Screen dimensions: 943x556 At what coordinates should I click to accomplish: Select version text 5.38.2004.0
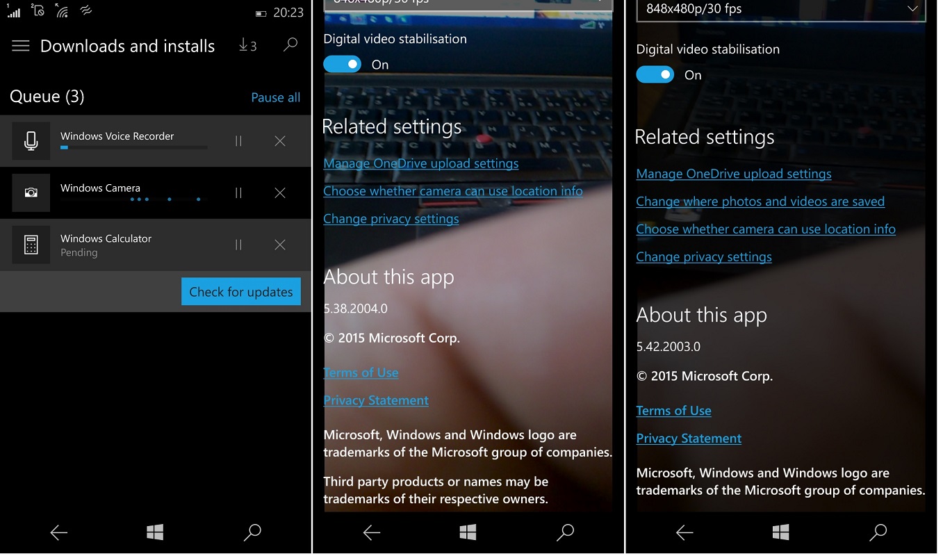(x=356, y=308)
